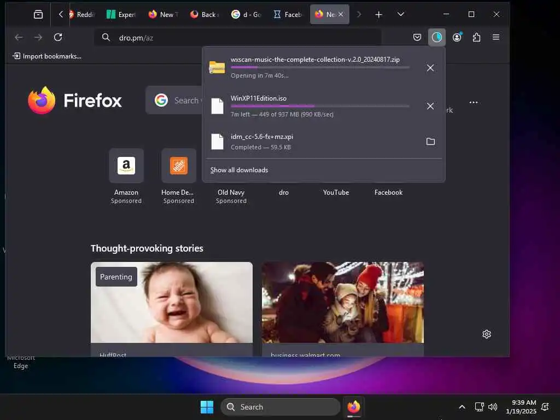Close the active New Tab tab
The image size is (560, 420).
(341, 14)
